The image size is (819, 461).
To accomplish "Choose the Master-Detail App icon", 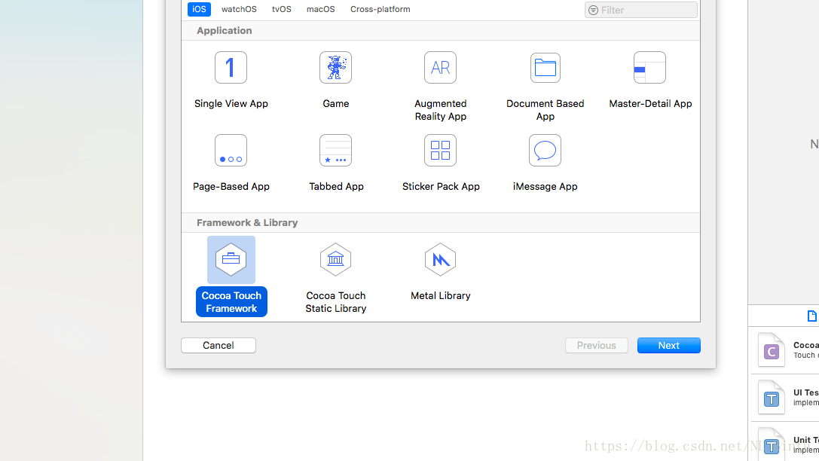I will point(649,67).
